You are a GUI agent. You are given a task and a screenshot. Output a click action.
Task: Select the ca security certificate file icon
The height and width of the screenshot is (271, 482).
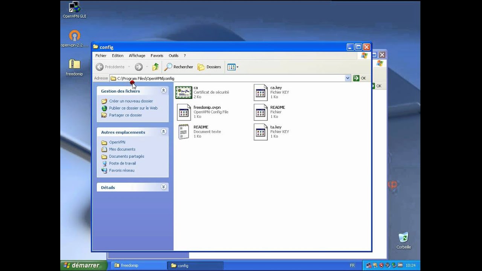click(184, 93)
